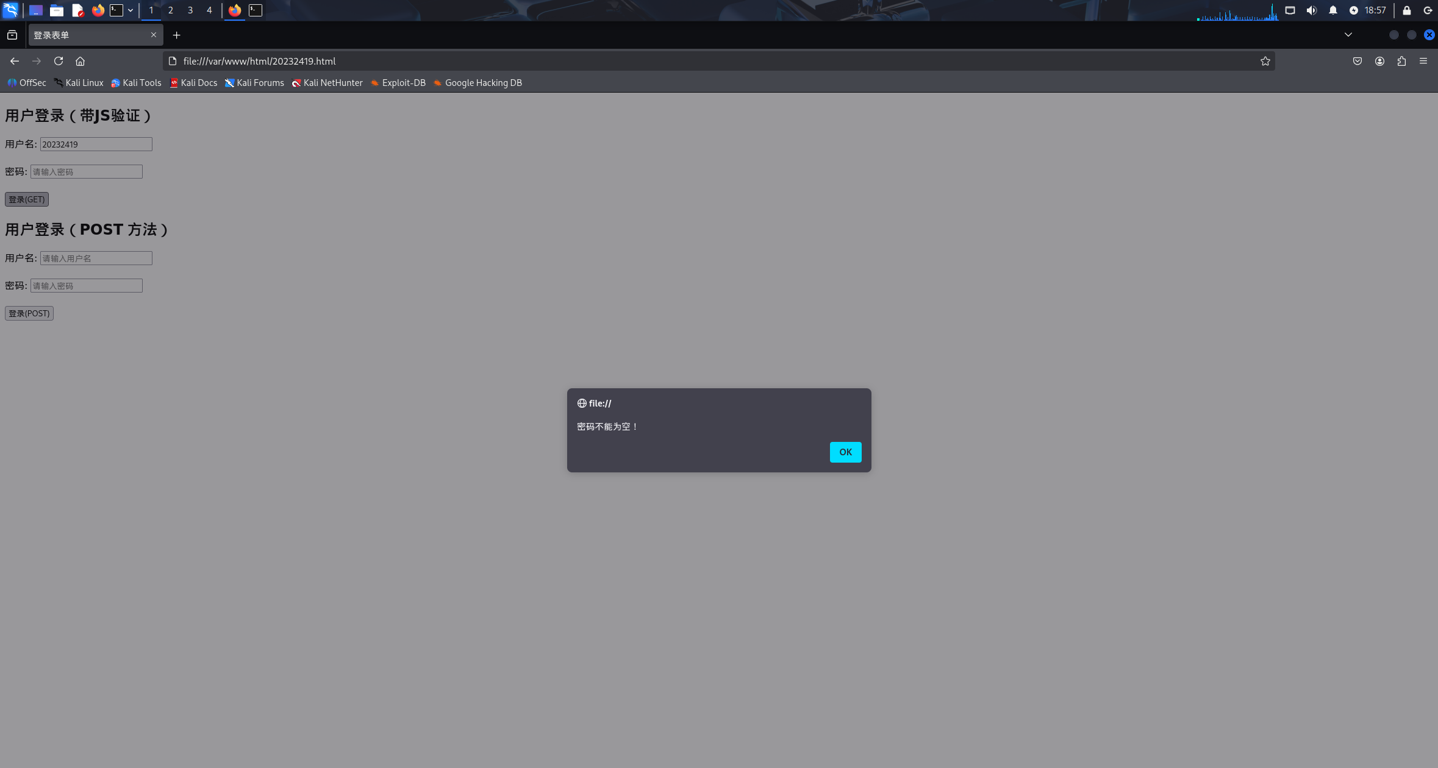Screen dimensions: 1438x768
Task: Open the Firefox account menu
Action: coord(1379,61)
